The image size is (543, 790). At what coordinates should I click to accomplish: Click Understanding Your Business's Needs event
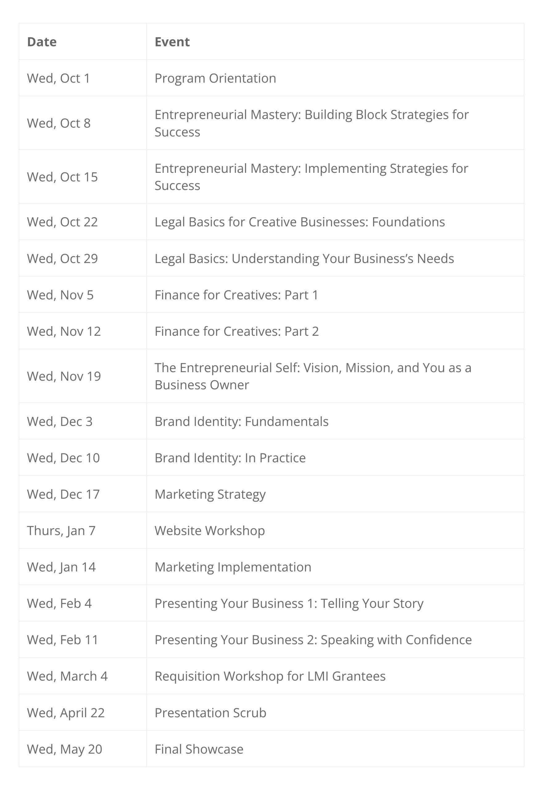click(x=304, y=259)
